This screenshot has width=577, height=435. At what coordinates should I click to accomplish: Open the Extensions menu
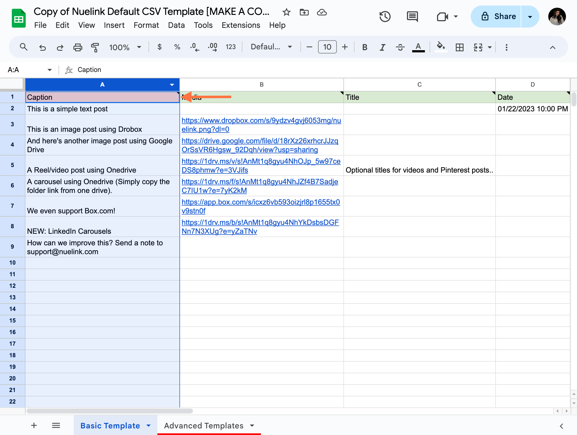pyautogui.click(x=241, y=25)
